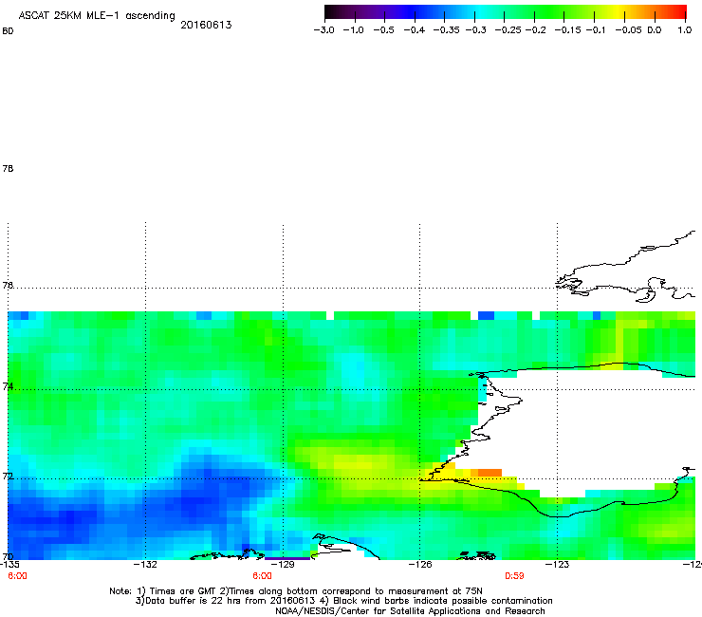This screenshot has width=702, height=617.
Task: Click the 74 latitude axis label
Action: click(x=8, y=386)
